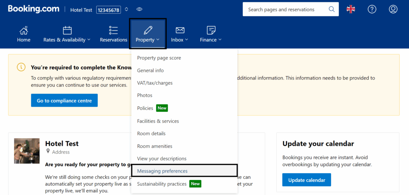The width and height of the screenshot is (409, 195).
Task: Click the Finance document icon
Action: 211,30
